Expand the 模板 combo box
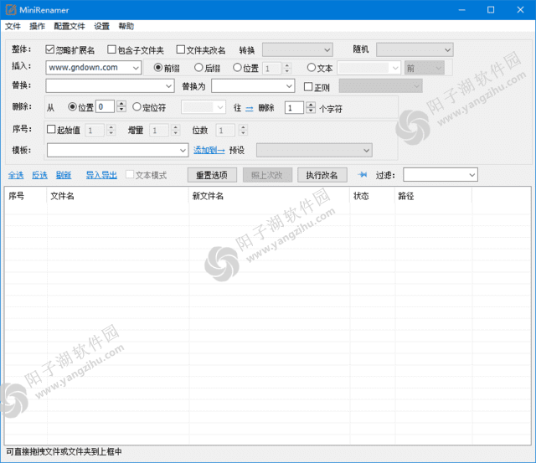Screen dimensions: 536x463 [183, 151]
